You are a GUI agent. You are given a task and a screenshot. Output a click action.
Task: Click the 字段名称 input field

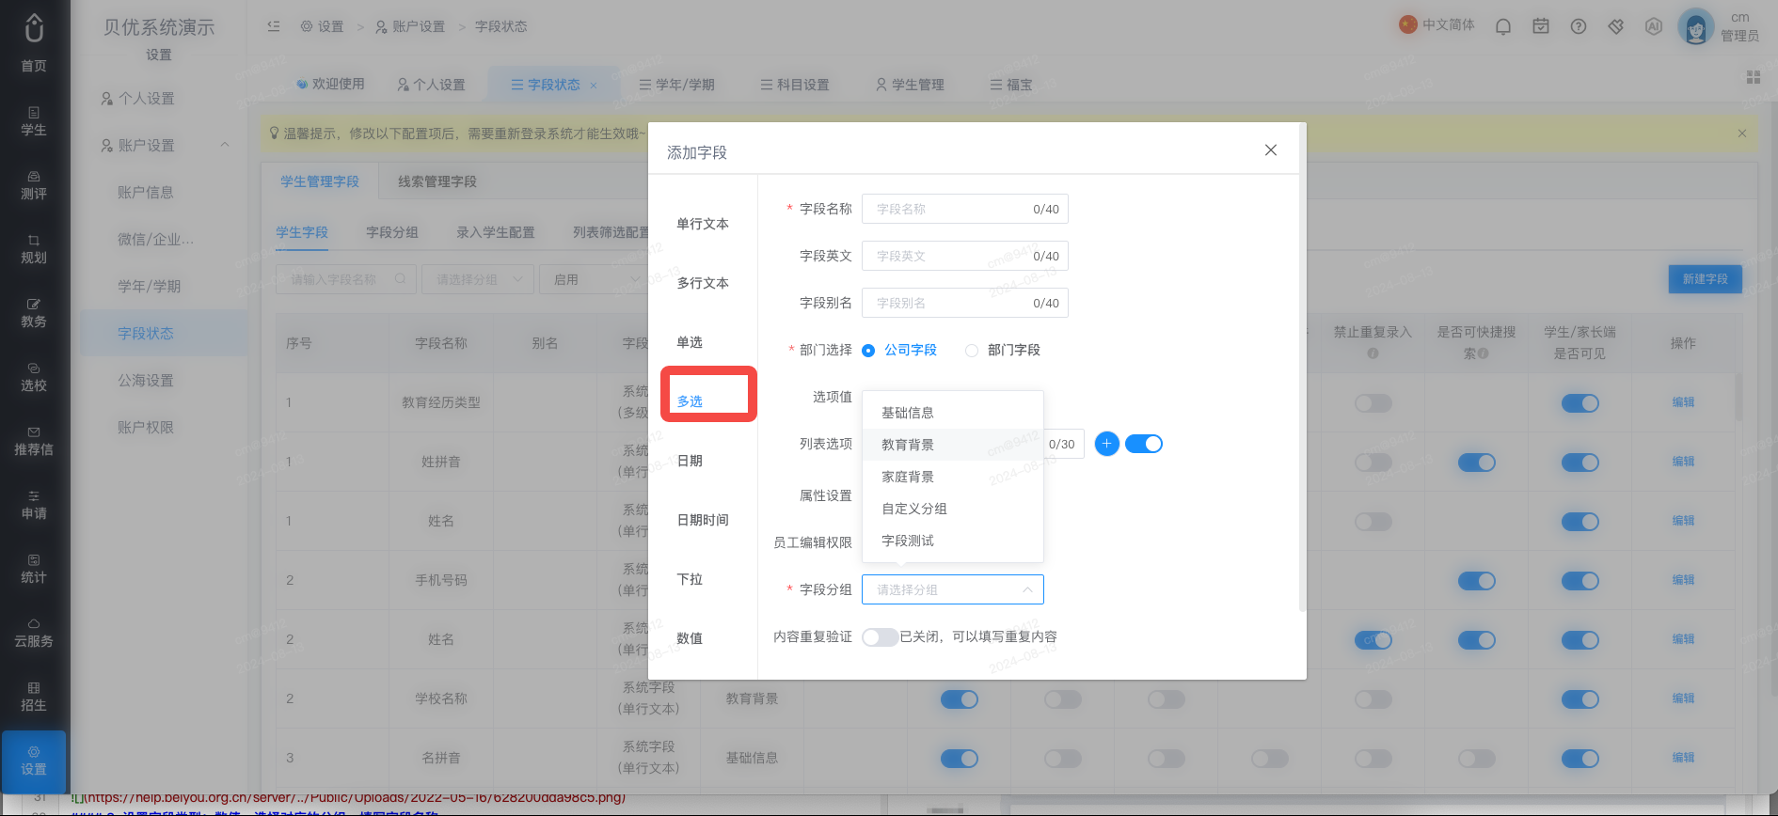965,209
